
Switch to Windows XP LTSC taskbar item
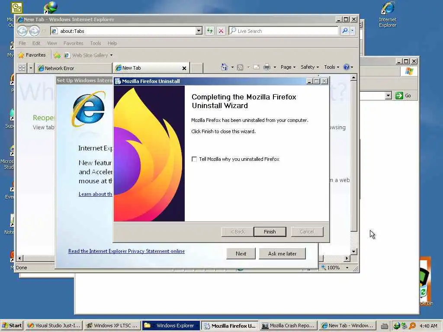[x=112, y=326]
